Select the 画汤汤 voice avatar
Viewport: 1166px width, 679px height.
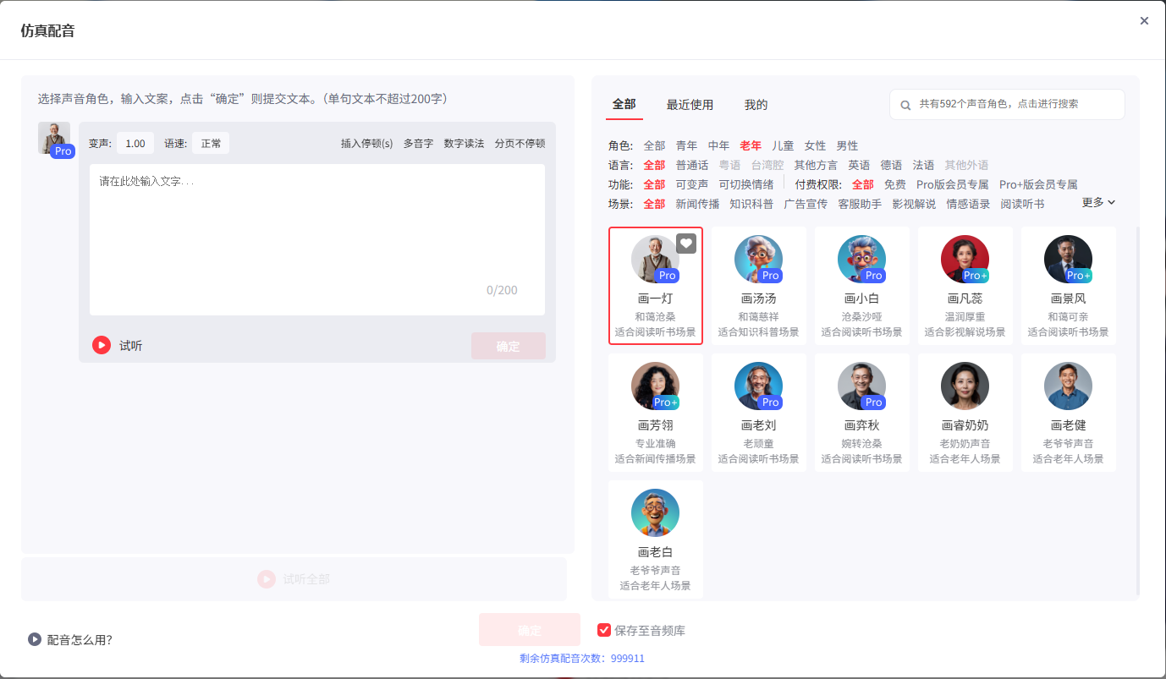[758, 260]
